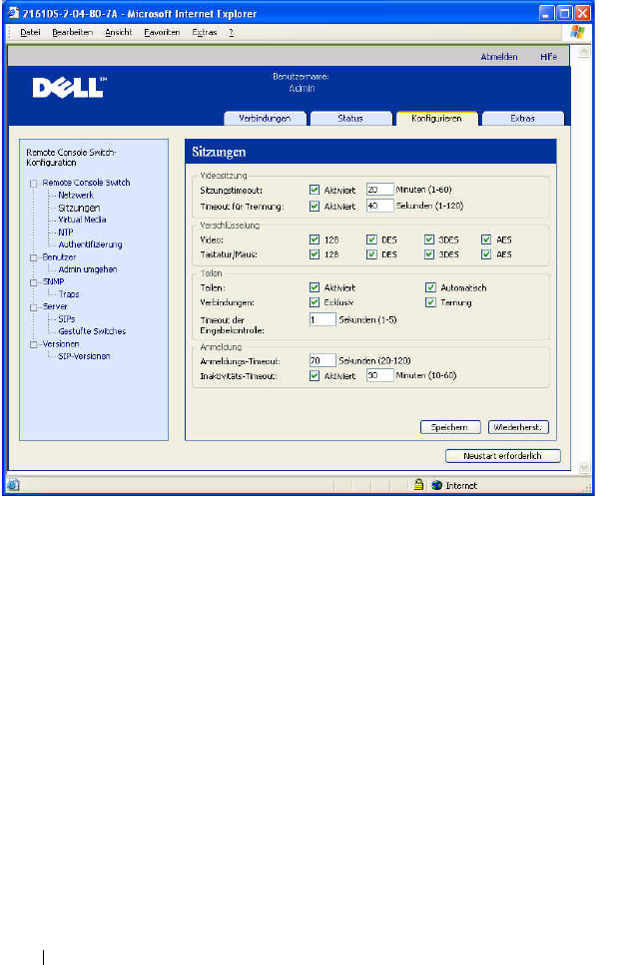Open NTP settings in the tree

coord(65,233)
